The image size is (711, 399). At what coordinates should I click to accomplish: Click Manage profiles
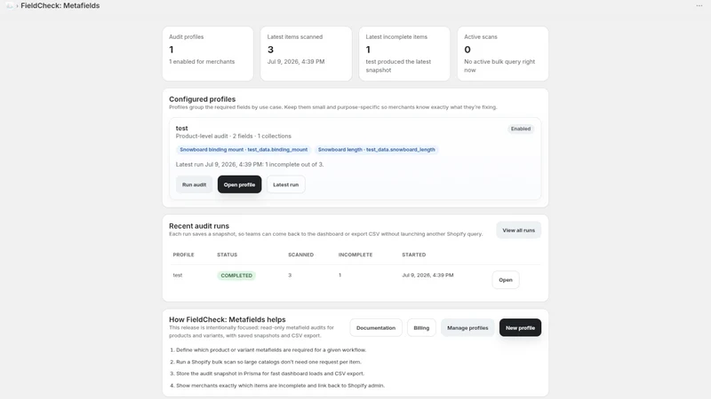467,328
